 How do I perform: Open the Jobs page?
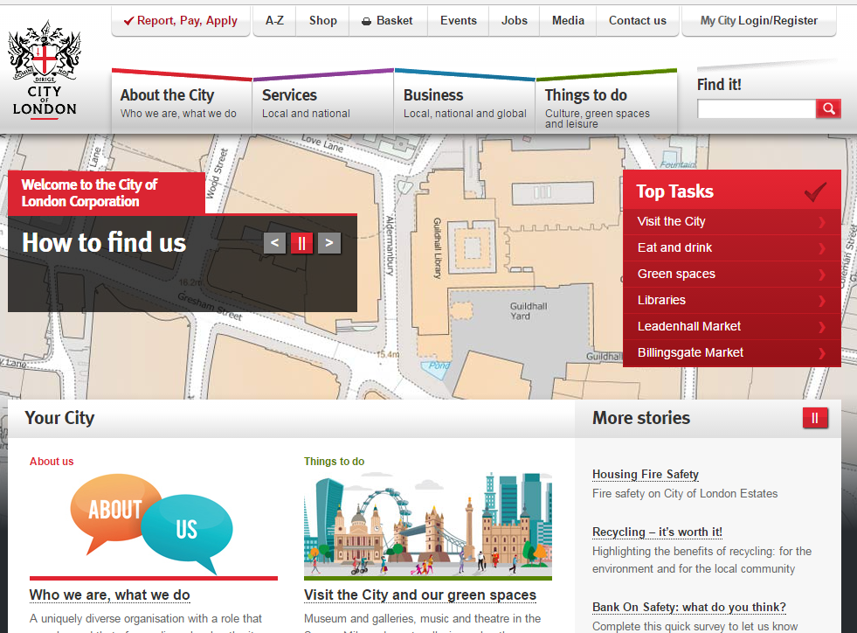pyautogui.click(x=515, y=21)
